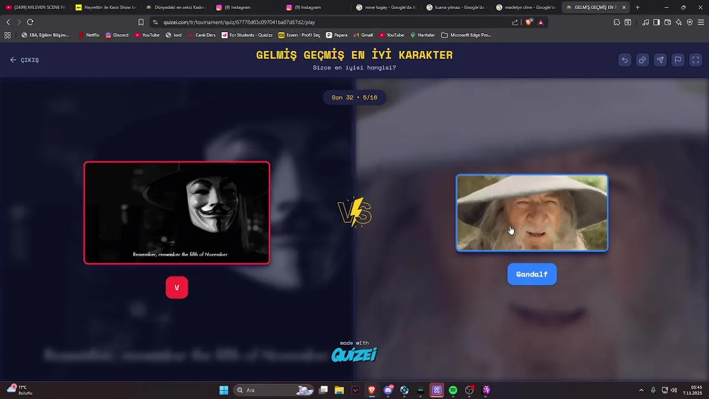Open Discord from the taskbar
This screenshot has height=399, width=709.
[388, 390]
